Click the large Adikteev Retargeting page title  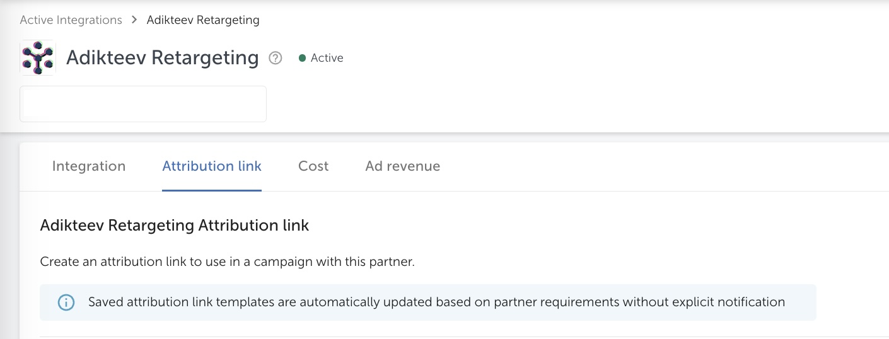[x=163, y=58]
